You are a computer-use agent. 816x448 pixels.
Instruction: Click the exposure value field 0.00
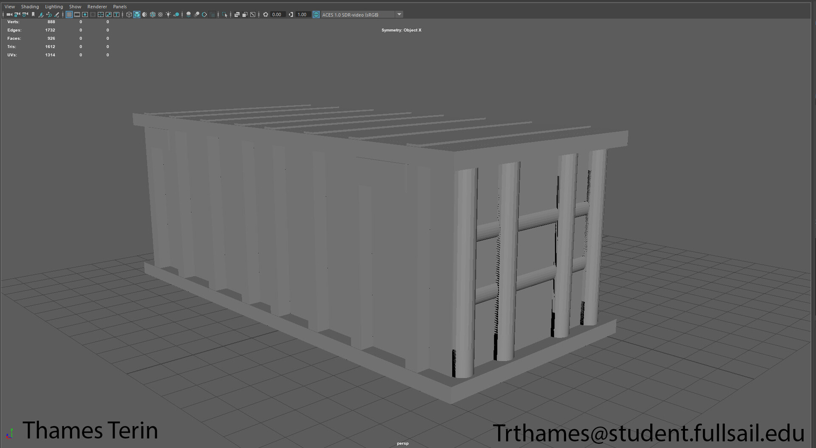[x=278, y=14]
